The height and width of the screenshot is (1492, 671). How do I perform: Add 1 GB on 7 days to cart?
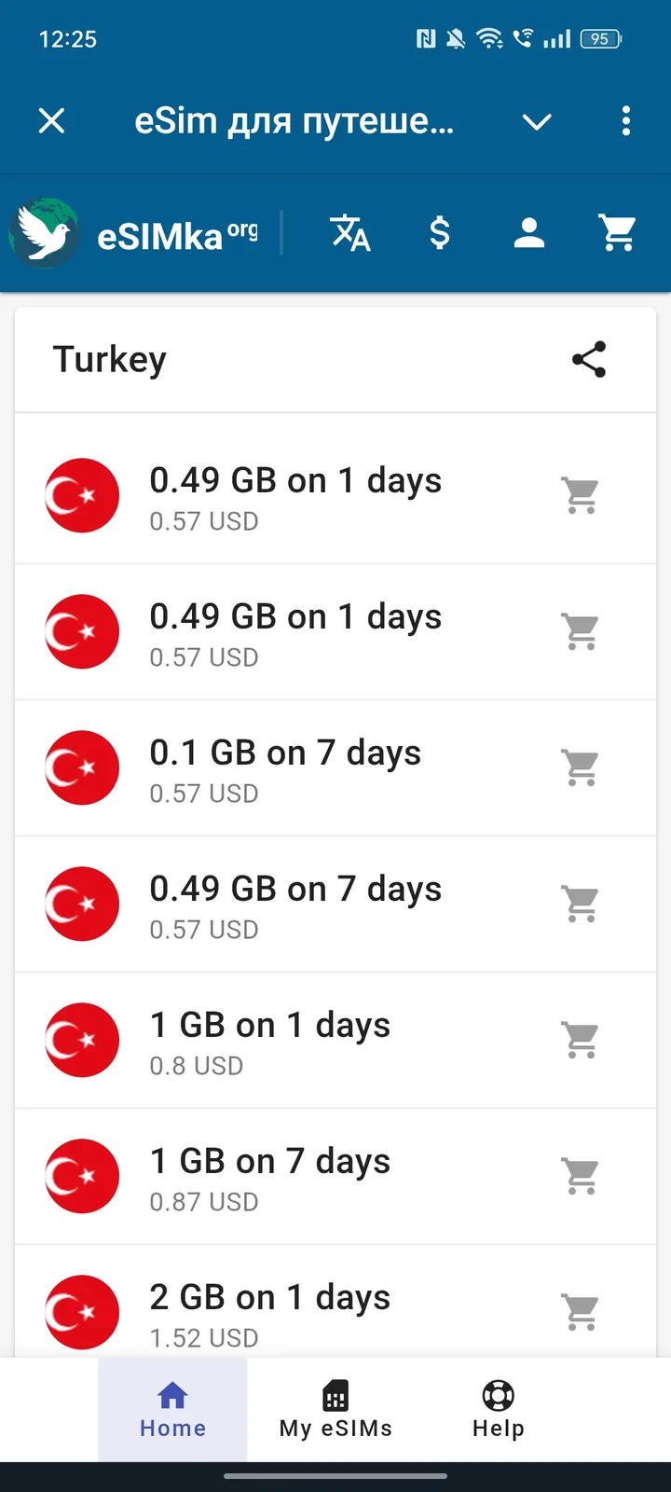[x=581, y=1176]
